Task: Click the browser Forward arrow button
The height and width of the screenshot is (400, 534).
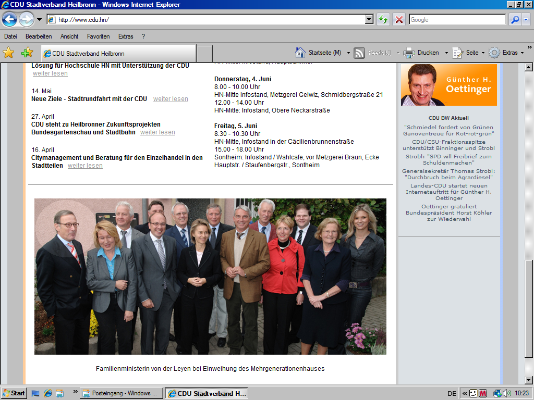Action: [26, 19]
